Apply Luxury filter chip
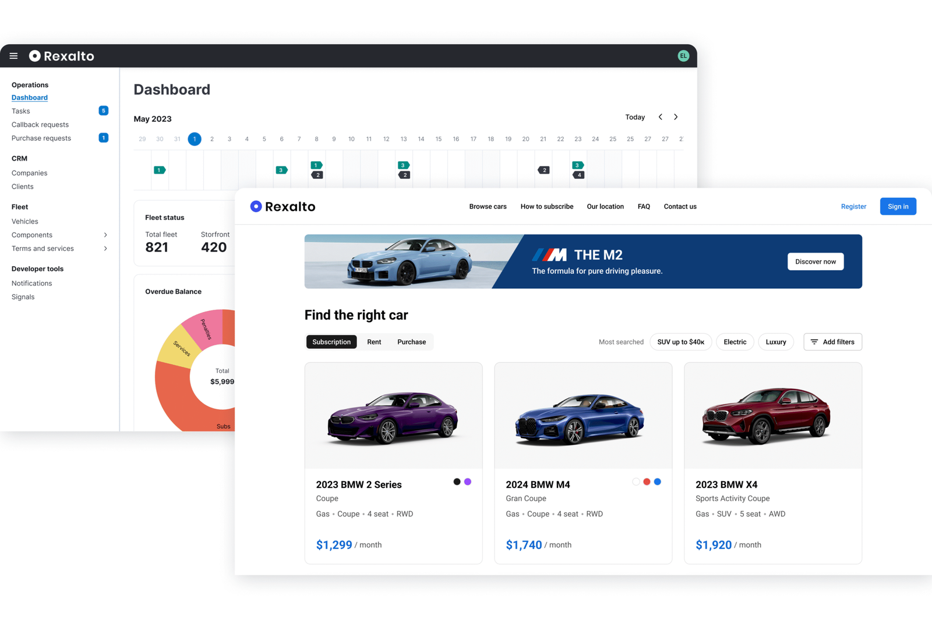 tap(776, 342)
